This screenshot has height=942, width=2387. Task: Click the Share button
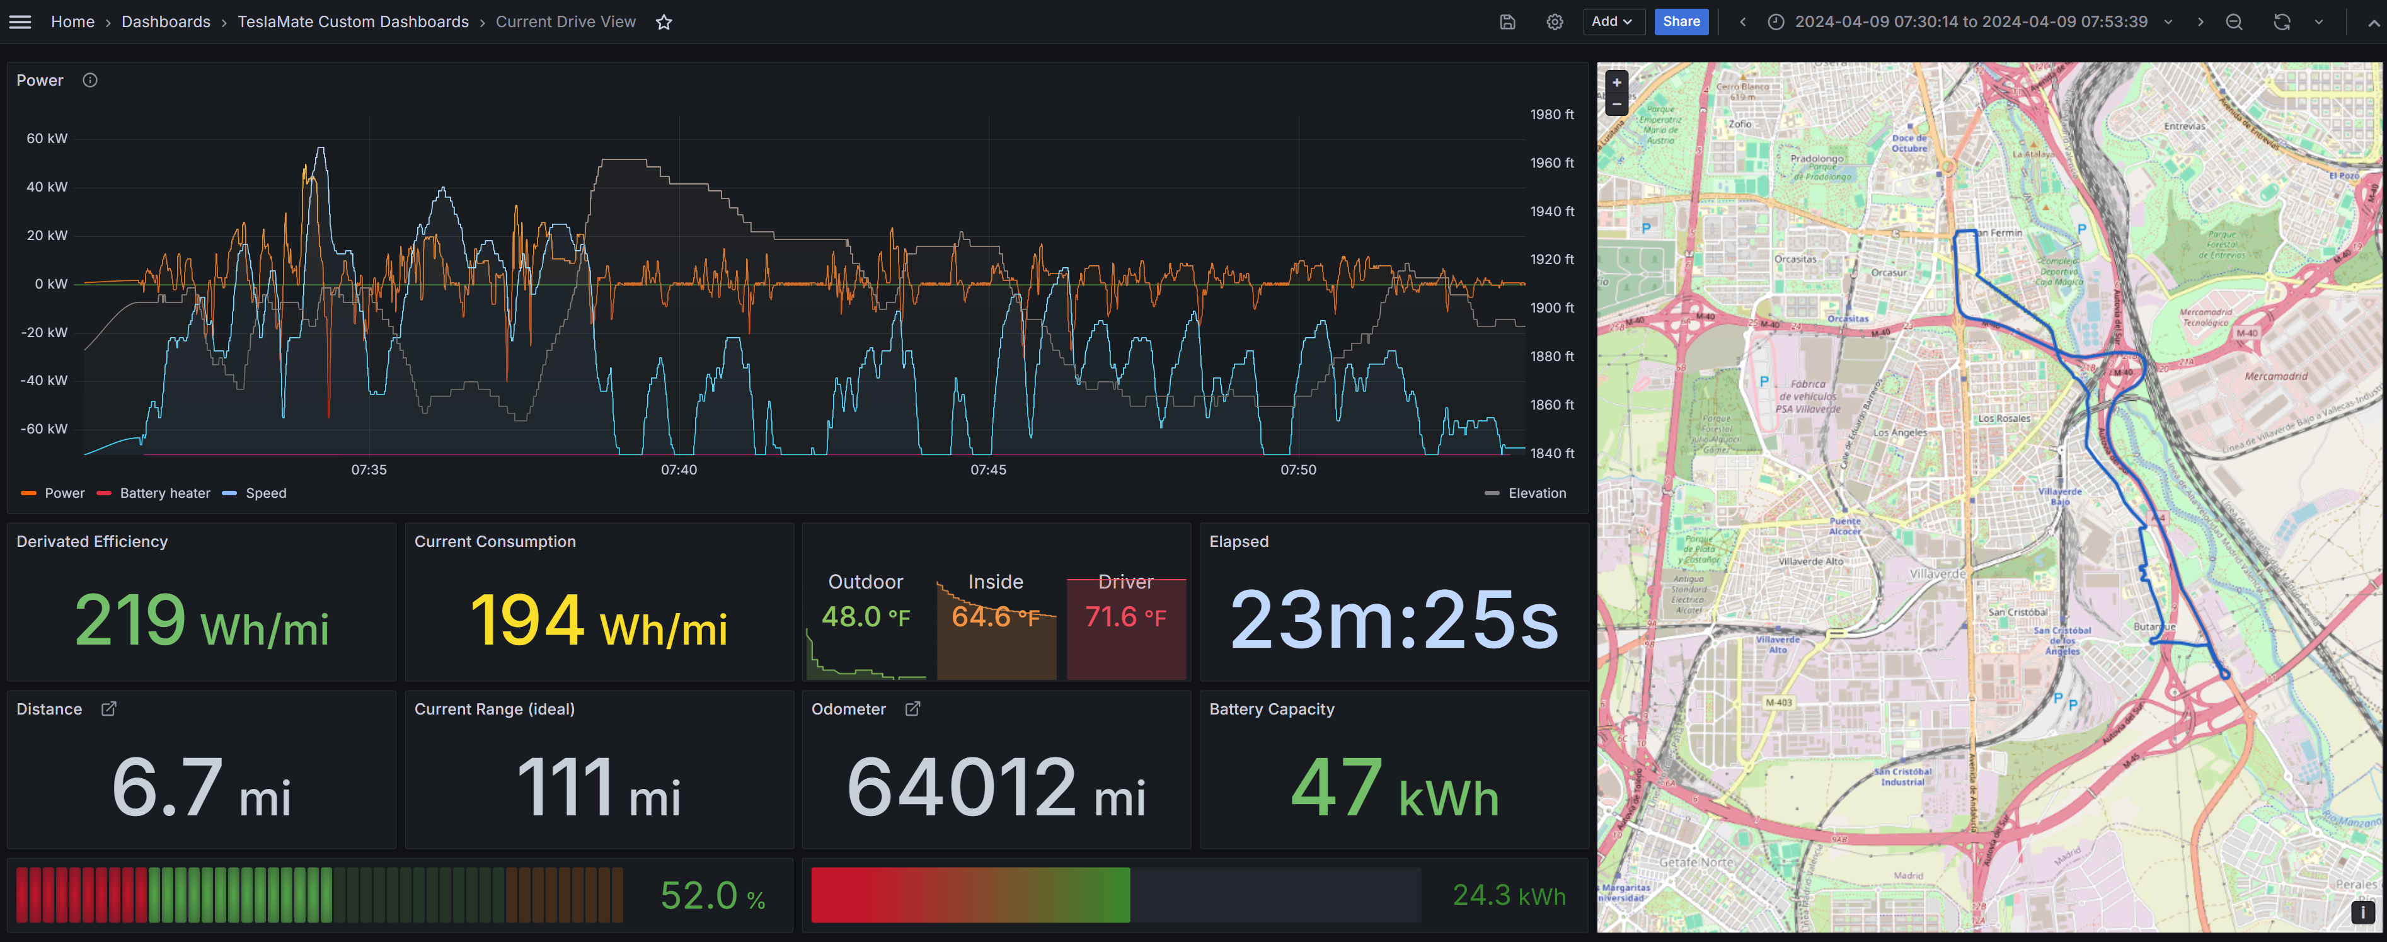1681,21
